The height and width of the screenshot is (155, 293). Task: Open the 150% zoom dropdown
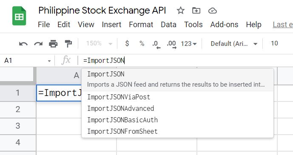(x=99, y=44)
